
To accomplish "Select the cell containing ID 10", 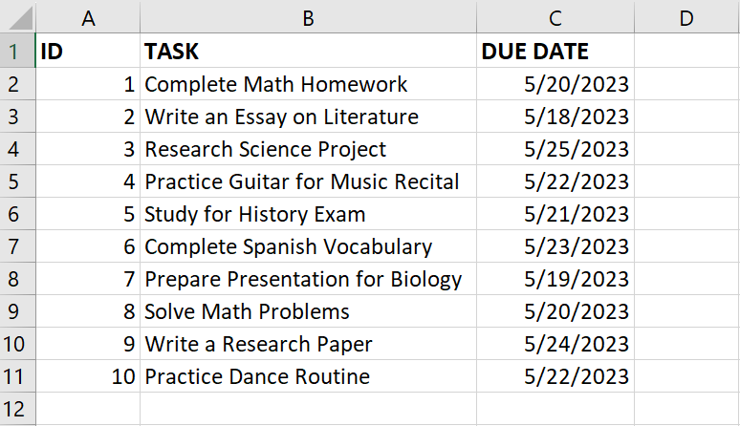I will [x=88, y=376].
